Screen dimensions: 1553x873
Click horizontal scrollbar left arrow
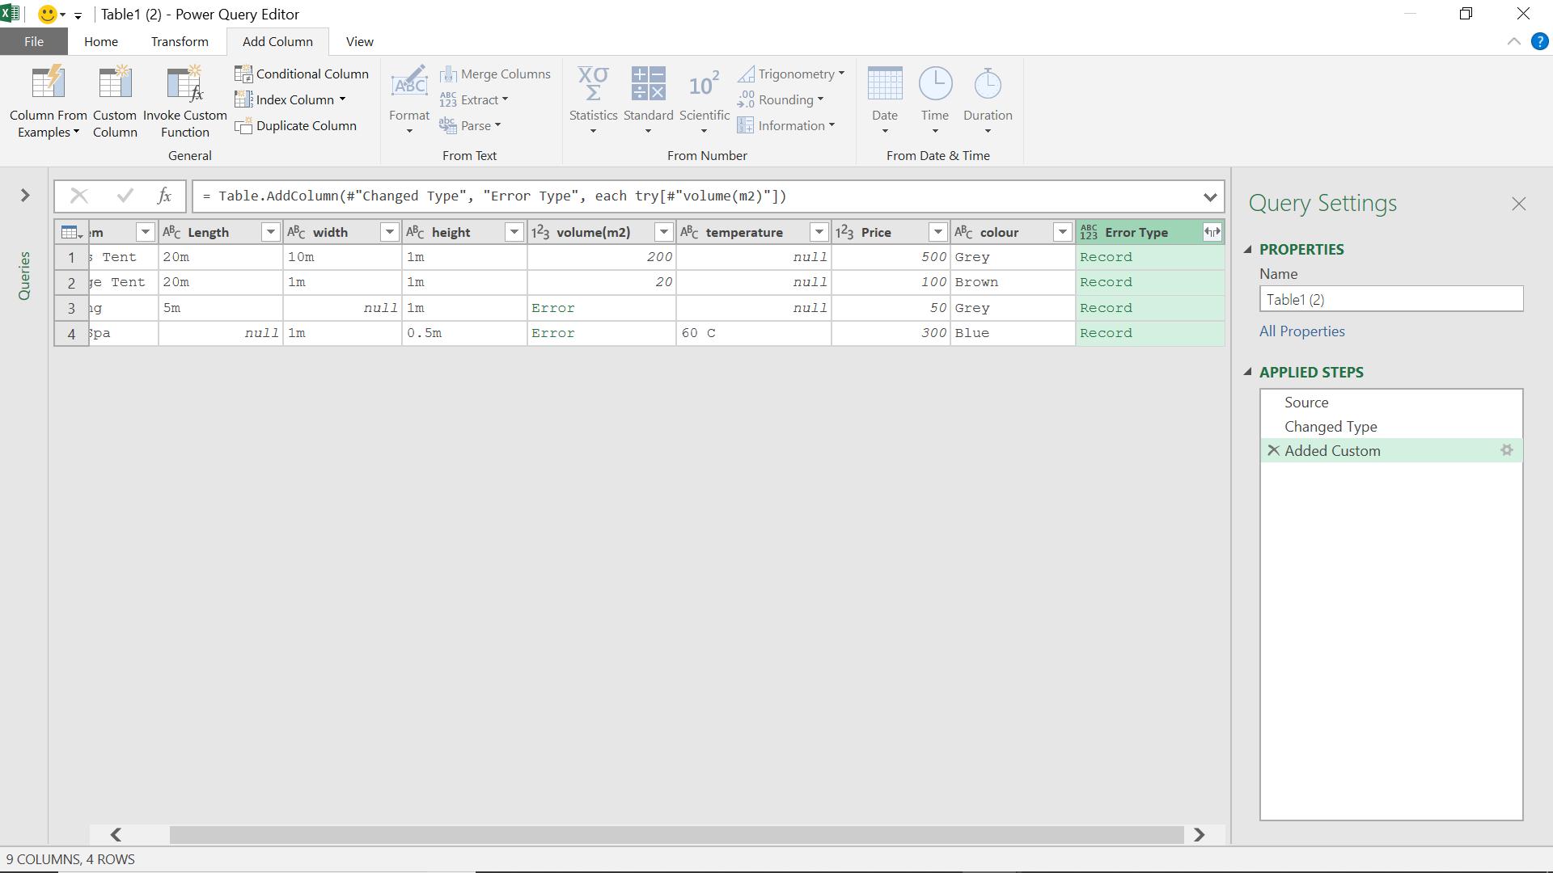pyautogui.click(x=116, y=834)
